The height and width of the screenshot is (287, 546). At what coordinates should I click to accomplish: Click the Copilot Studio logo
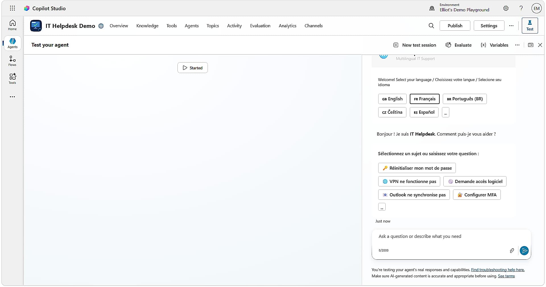coord(27,8)
